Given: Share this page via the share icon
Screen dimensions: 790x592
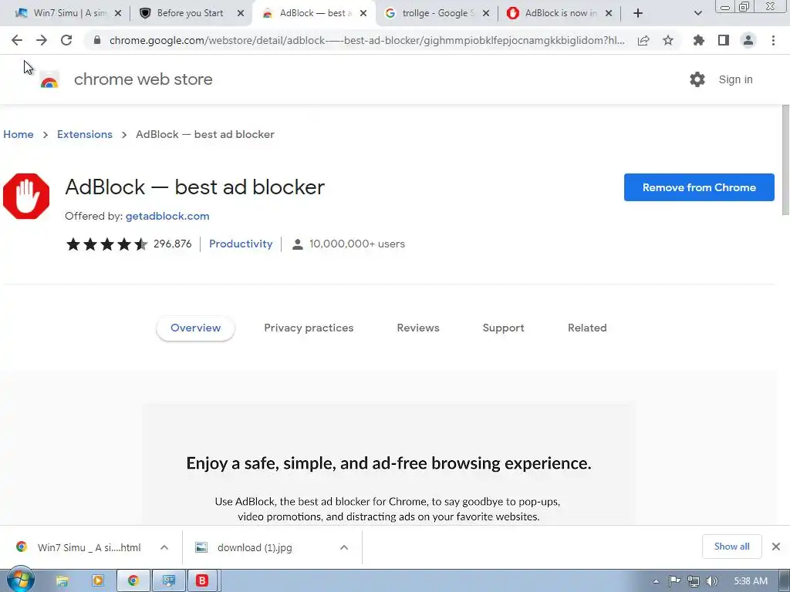Looking at the screenshot, I should click(x=643, y=40).
